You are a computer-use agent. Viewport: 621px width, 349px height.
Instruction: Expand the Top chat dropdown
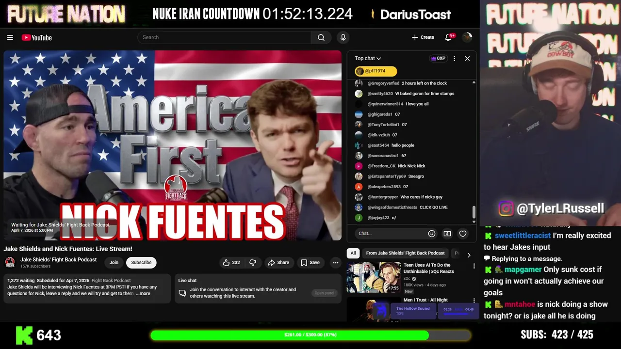[x=368, y=58]
